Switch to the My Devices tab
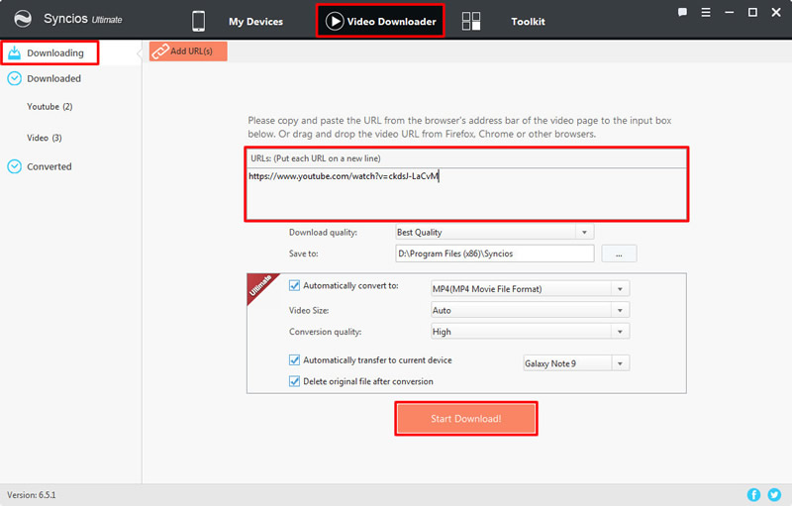792x506 pixels. (255, 21)
